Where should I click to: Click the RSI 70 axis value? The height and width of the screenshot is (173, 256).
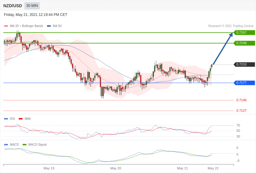coord(238,125)
